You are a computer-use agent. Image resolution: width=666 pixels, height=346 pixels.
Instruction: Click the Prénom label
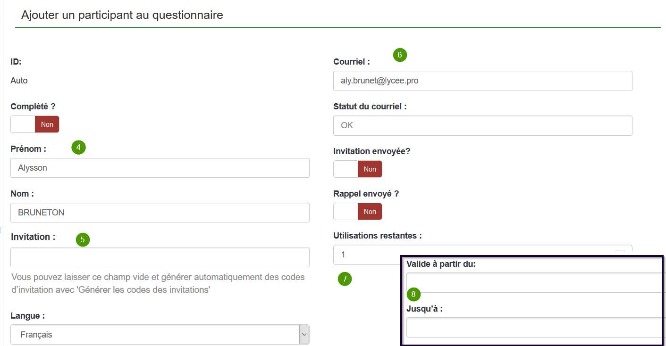(x=28, y=149)
